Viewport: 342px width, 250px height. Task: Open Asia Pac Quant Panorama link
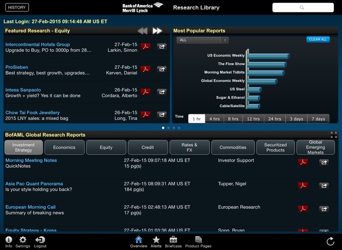34,184
